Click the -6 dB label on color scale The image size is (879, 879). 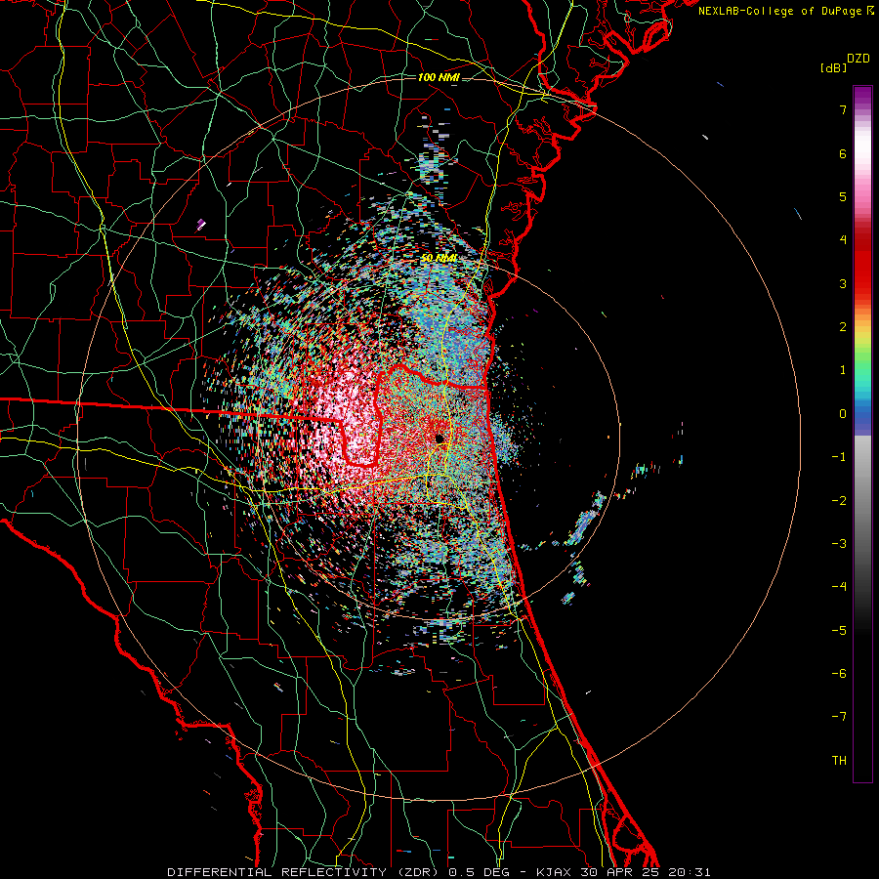[839, 674]
